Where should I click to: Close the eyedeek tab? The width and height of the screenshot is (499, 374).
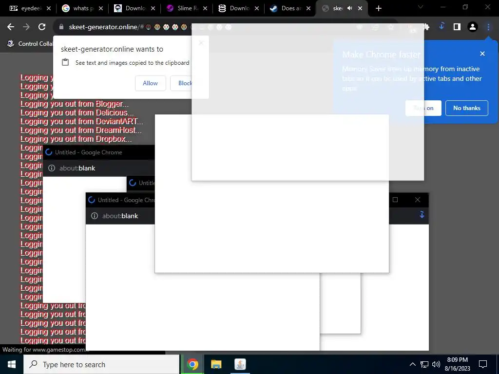(x=49, y=9)
